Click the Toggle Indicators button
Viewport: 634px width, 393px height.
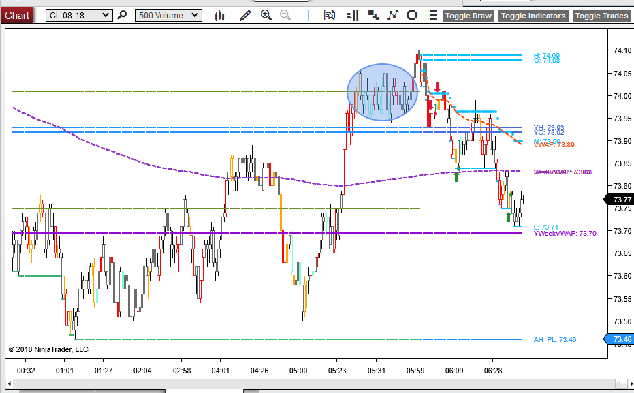(533, 16)
